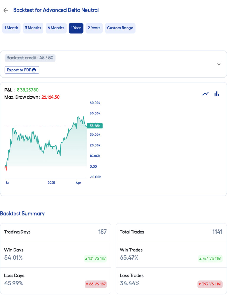Select the 6 Months range
Viewport: 227px width, 302px height.
click(56, 28)
